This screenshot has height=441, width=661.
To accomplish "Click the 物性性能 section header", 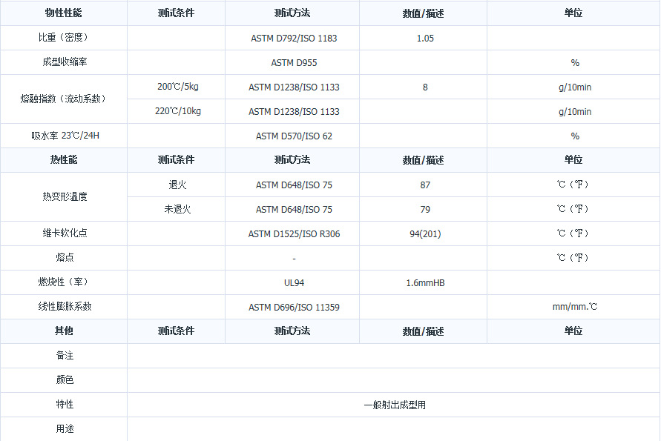I will coord(64,13).
